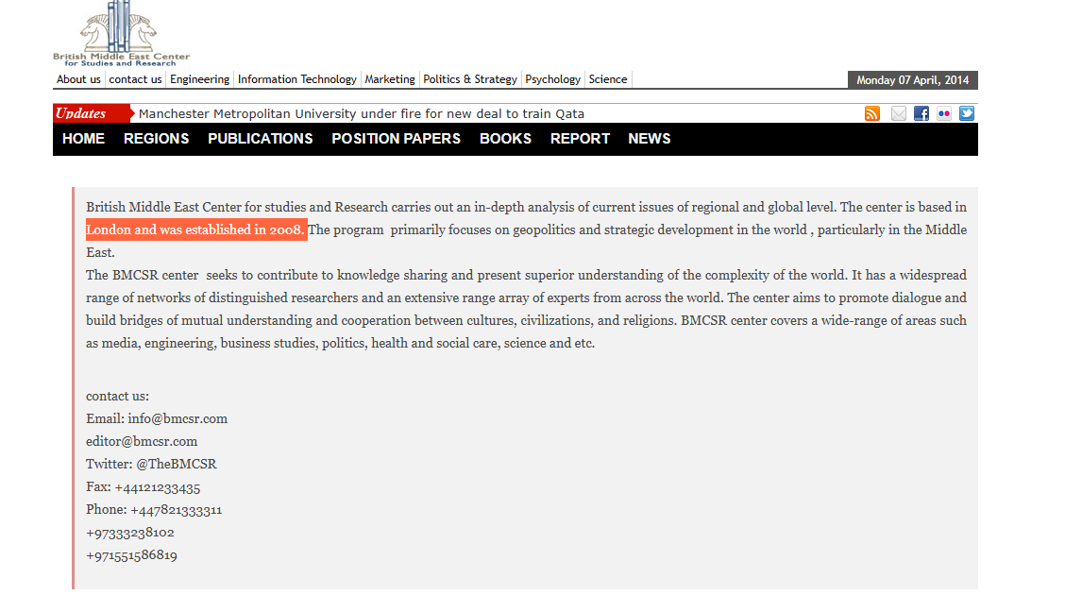
Task: Select the Information Technology category
Action: (x=296, y=79)
